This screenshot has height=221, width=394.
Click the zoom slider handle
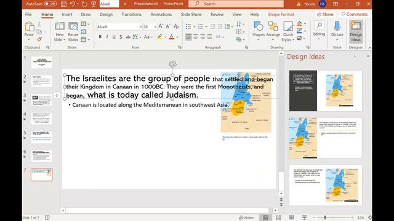coord(325,217)
